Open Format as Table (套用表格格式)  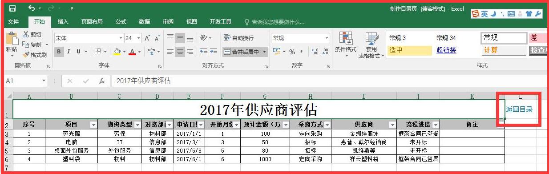[371, 45]
